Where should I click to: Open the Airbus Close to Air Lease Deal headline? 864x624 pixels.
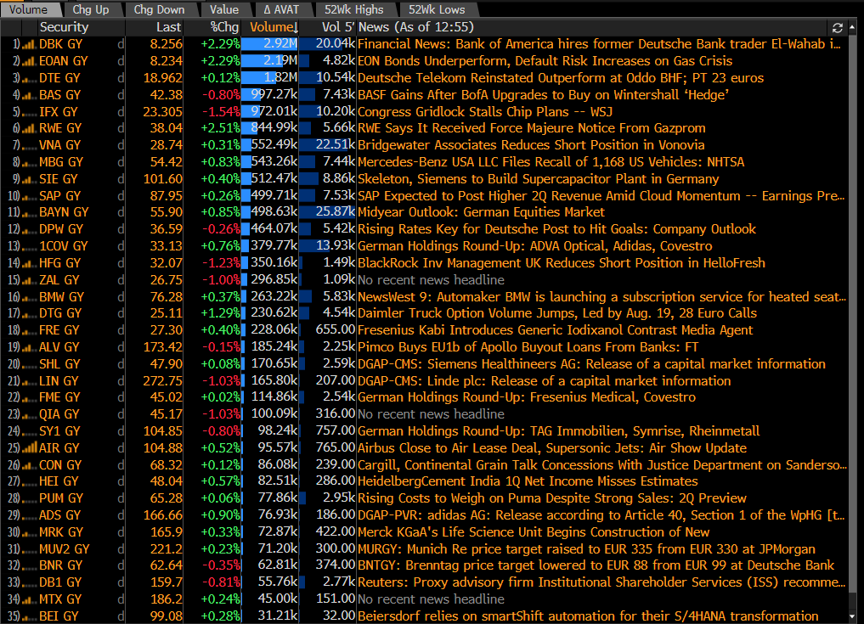tap(552, 447)
